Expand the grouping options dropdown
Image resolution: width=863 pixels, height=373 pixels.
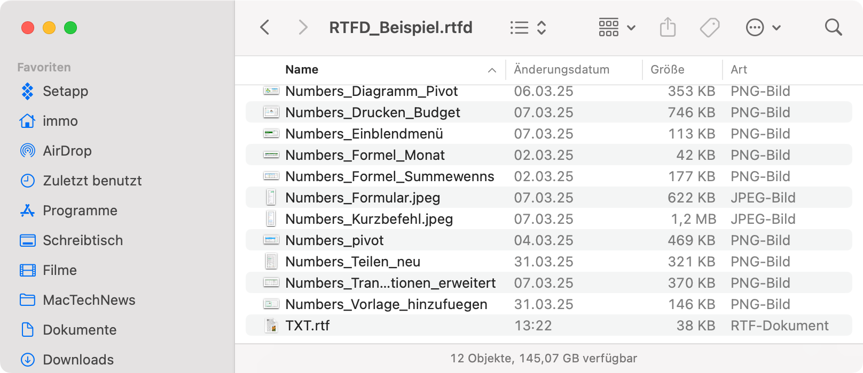(617, 27)
